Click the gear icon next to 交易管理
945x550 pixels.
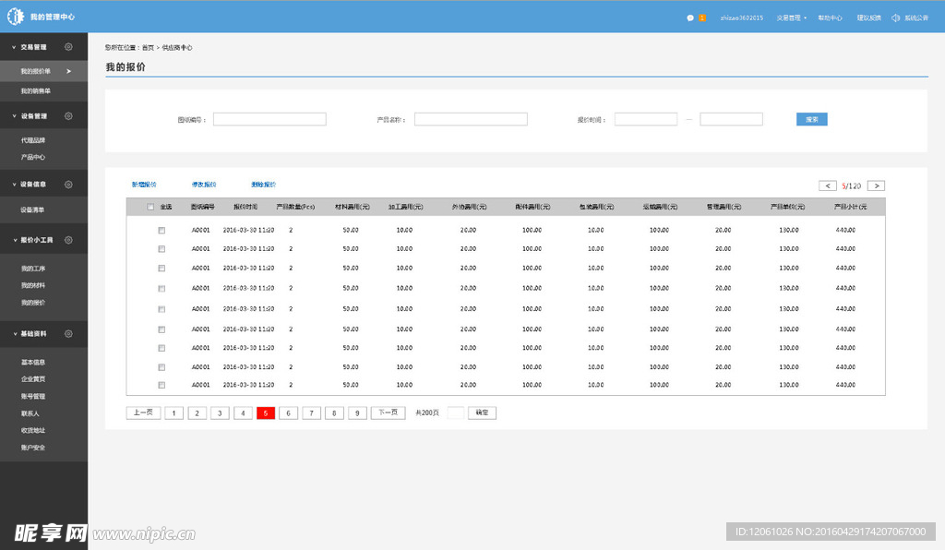click(68, 47)
